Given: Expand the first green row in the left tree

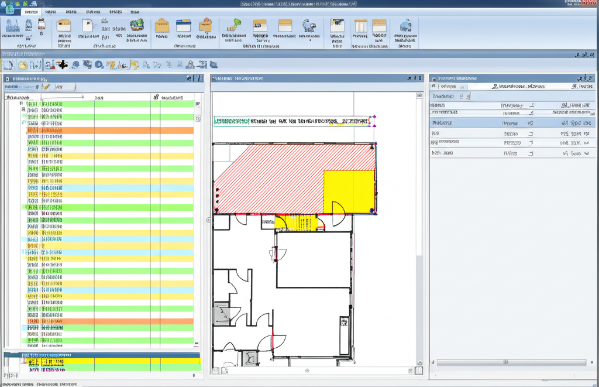Looking at the screenshot, I should pyautogui.click(x=22, y=104).
